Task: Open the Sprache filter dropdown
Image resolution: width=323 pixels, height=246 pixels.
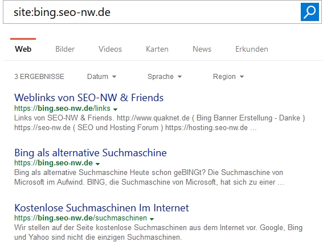Action: pyautogui.click(x=165, y=77)
